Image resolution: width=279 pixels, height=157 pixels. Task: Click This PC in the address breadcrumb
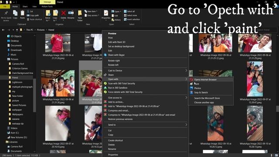tap(30, 30)
